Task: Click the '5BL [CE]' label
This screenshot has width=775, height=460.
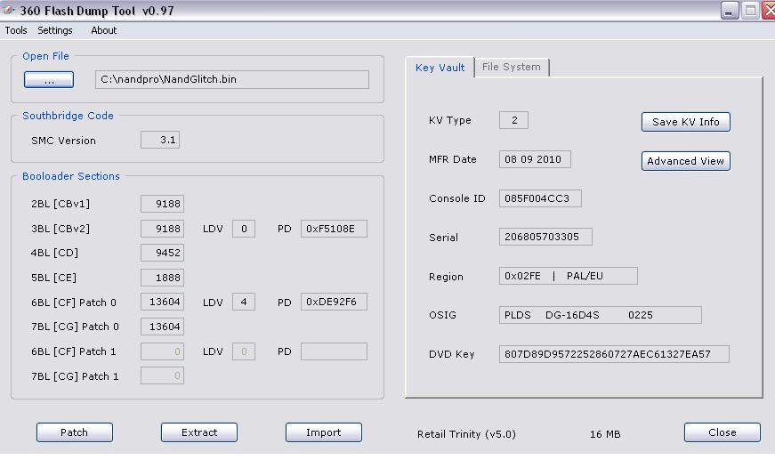Action: coord(53,278)
